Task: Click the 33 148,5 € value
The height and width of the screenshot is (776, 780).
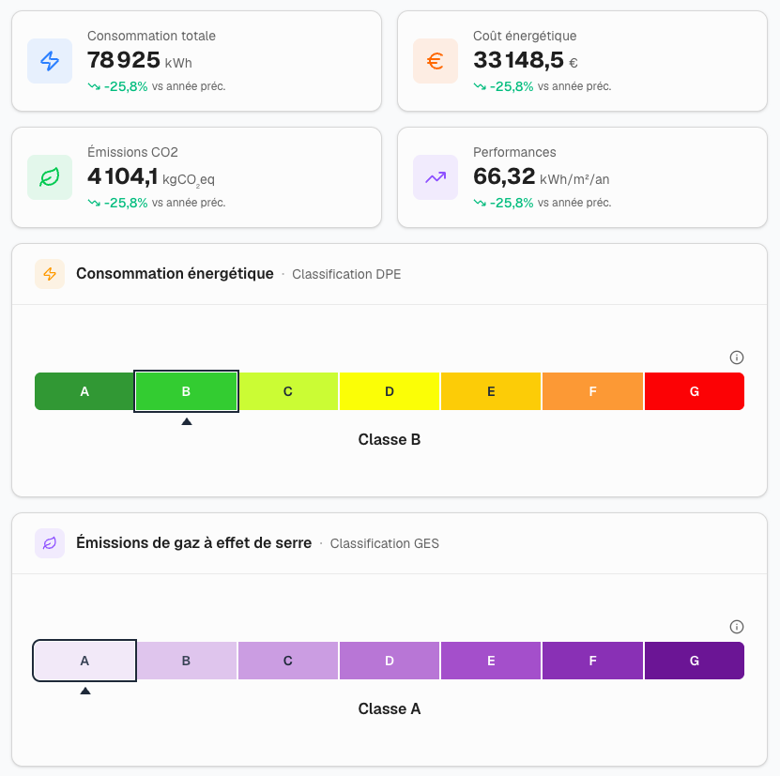Action: [x=526, y=60]
